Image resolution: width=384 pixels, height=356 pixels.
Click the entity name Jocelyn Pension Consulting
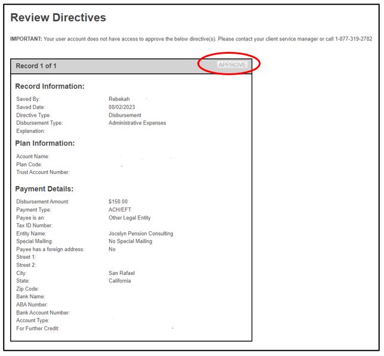141,234
